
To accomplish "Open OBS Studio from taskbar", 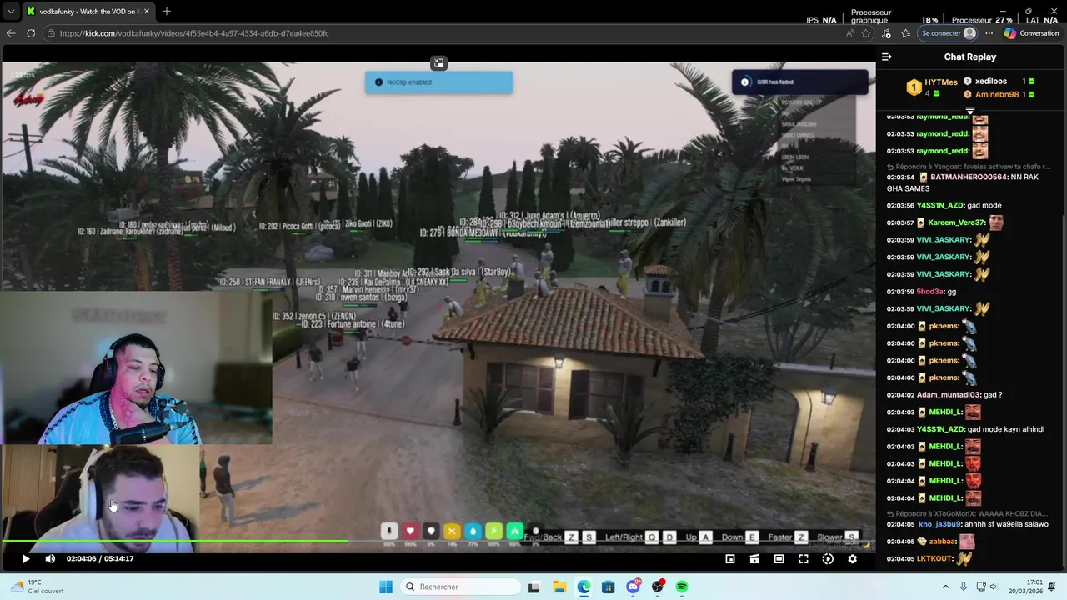I will 658,587.
